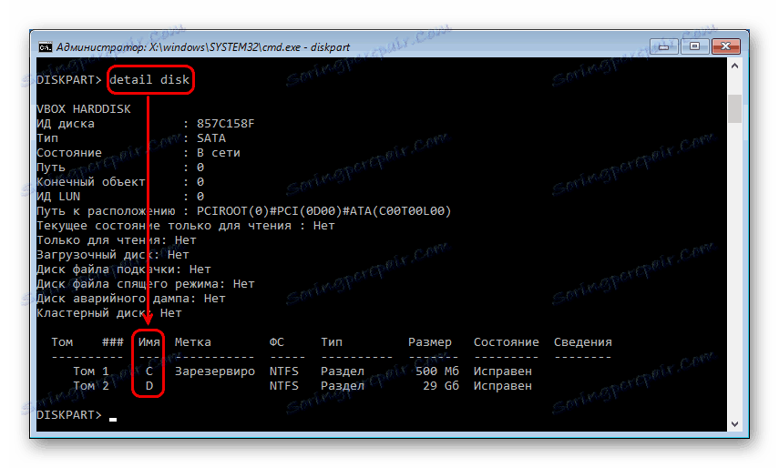Minimize the diskpart console window
This screenshot has height=468, width=779.
point(663,46)
